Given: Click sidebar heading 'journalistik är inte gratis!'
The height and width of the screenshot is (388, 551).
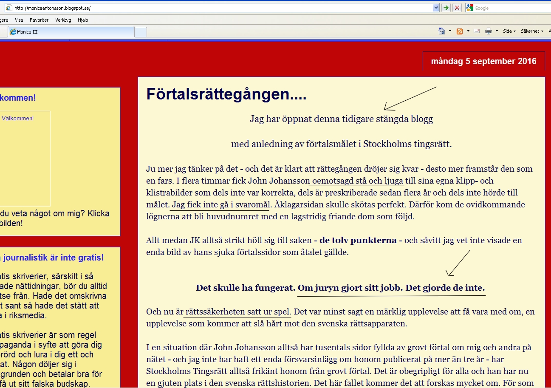Looking at the screenshot, I should [54, 258].
